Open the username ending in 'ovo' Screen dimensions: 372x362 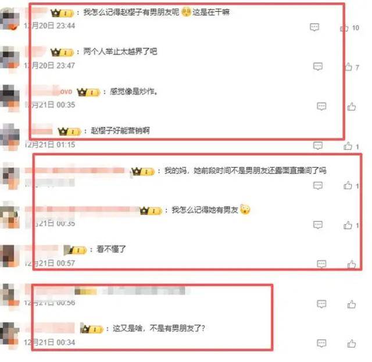[x=49, y=91]
